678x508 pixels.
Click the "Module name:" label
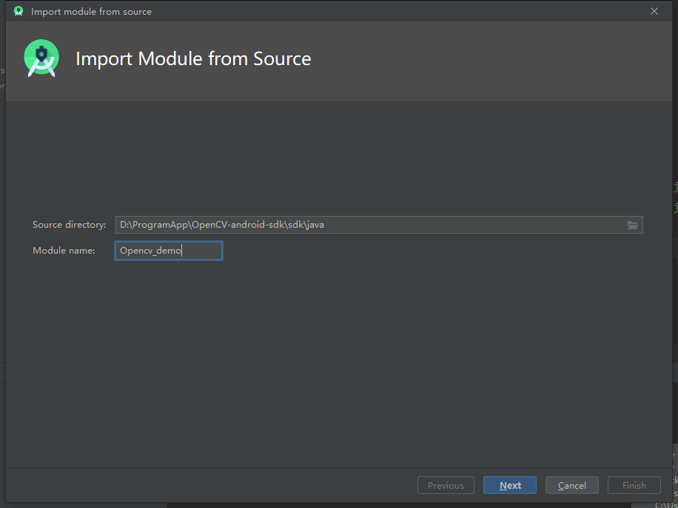point(64,251)
